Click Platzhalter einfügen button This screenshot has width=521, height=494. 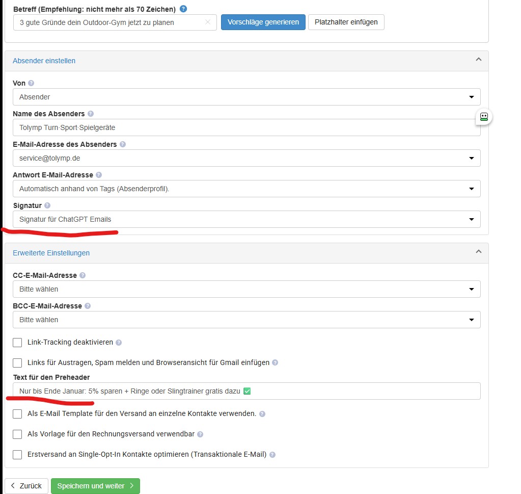point(346,22)
